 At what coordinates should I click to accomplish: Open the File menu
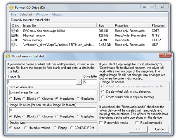[x=13, y=14]
